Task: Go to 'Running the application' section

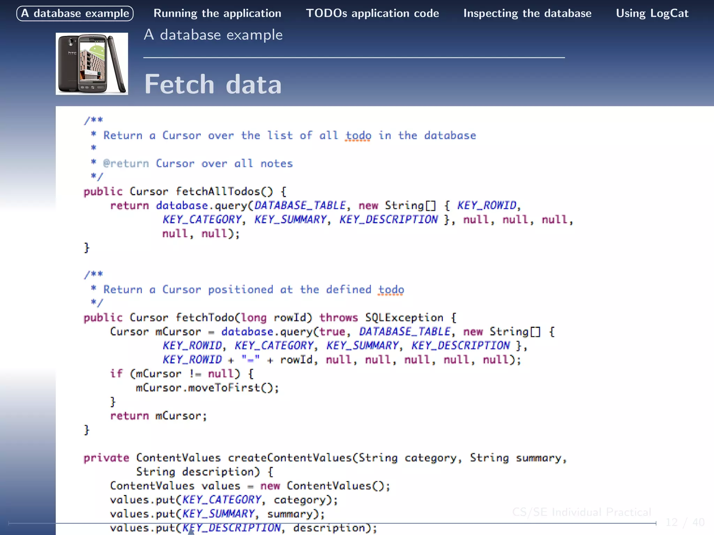Action: point(218,14)
